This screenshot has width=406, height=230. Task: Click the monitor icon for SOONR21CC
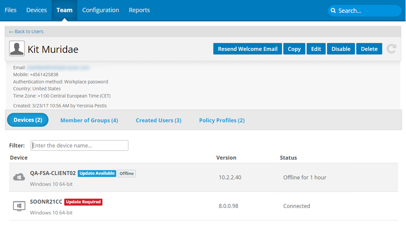point(19,206)
